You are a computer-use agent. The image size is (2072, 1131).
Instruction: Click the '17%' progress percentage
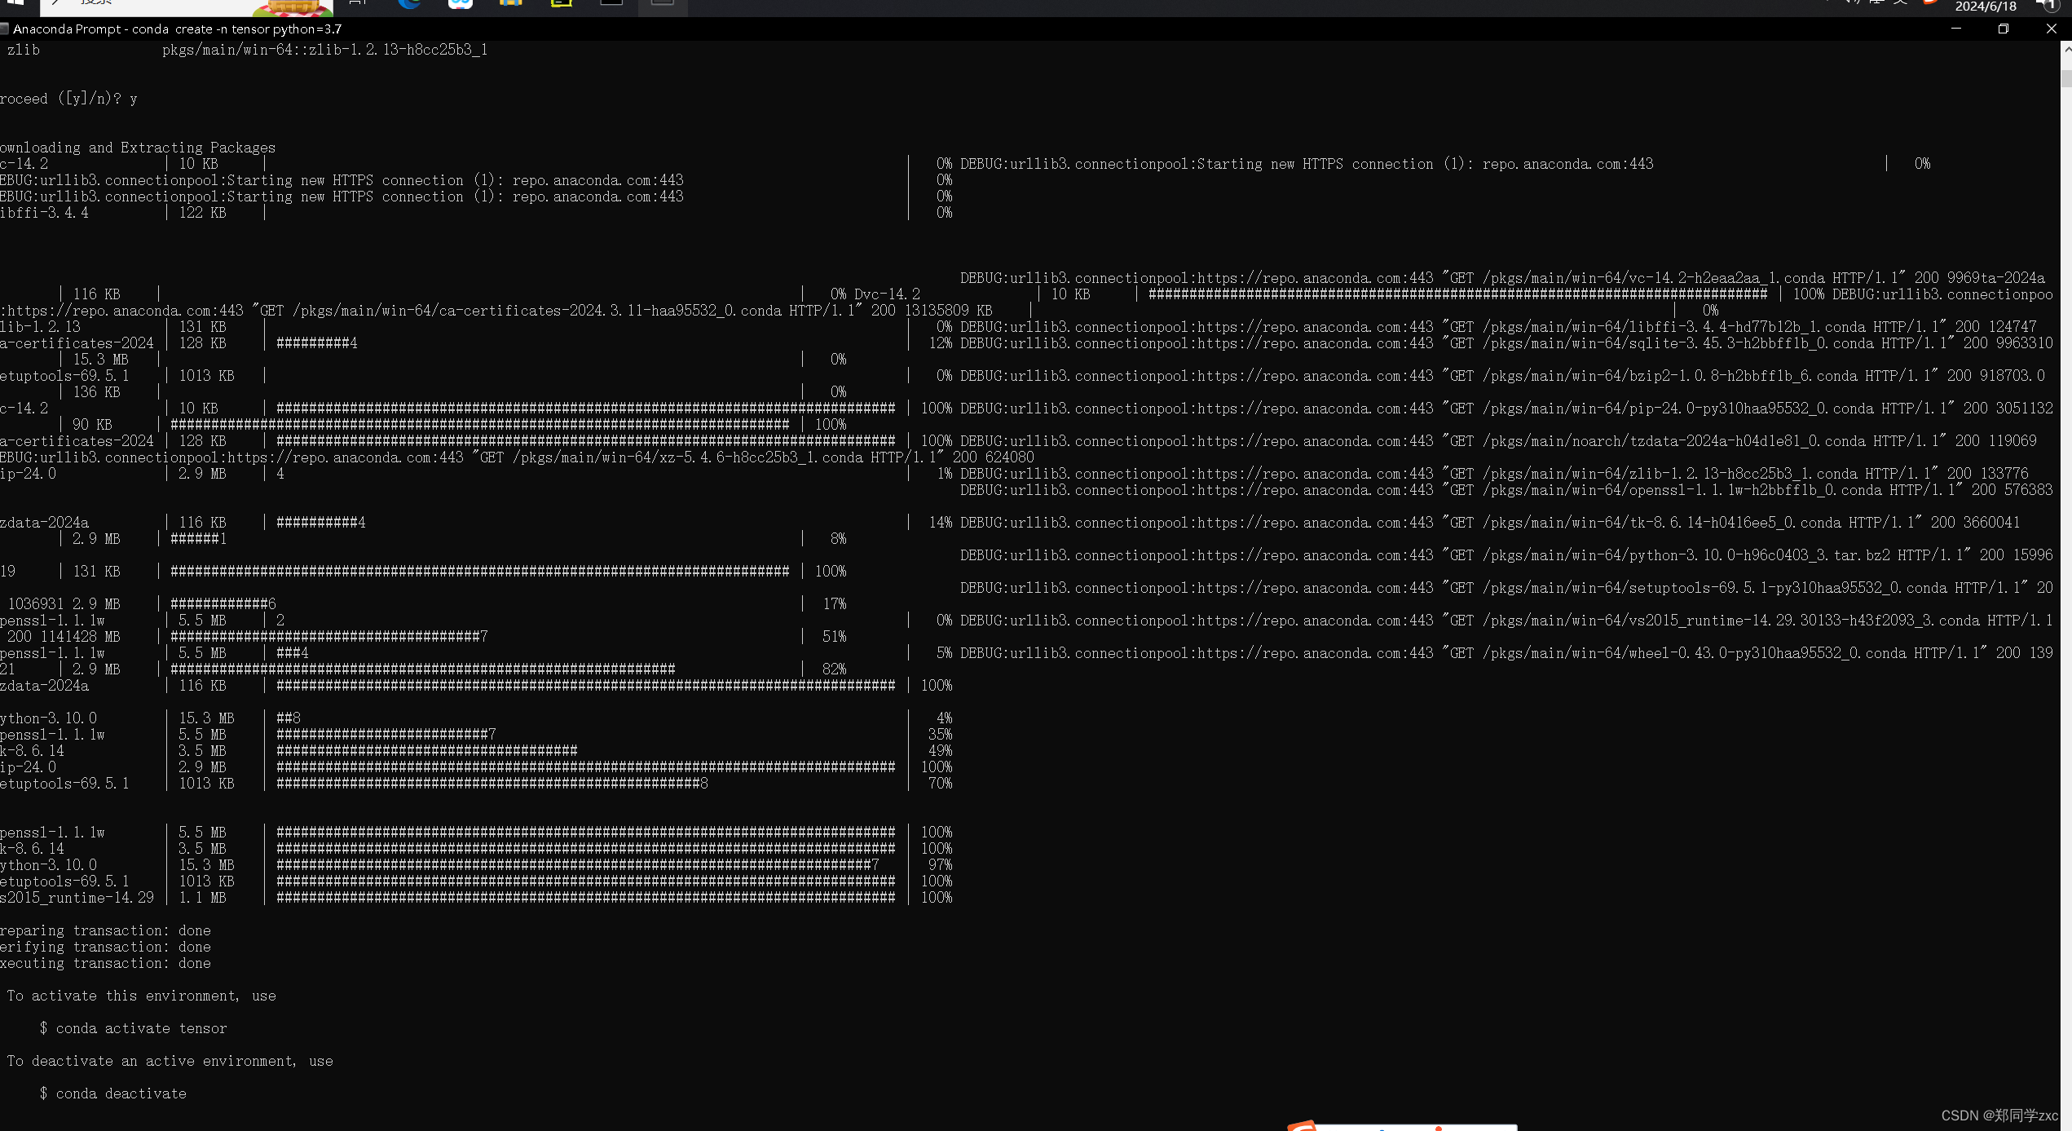point(834,604)
